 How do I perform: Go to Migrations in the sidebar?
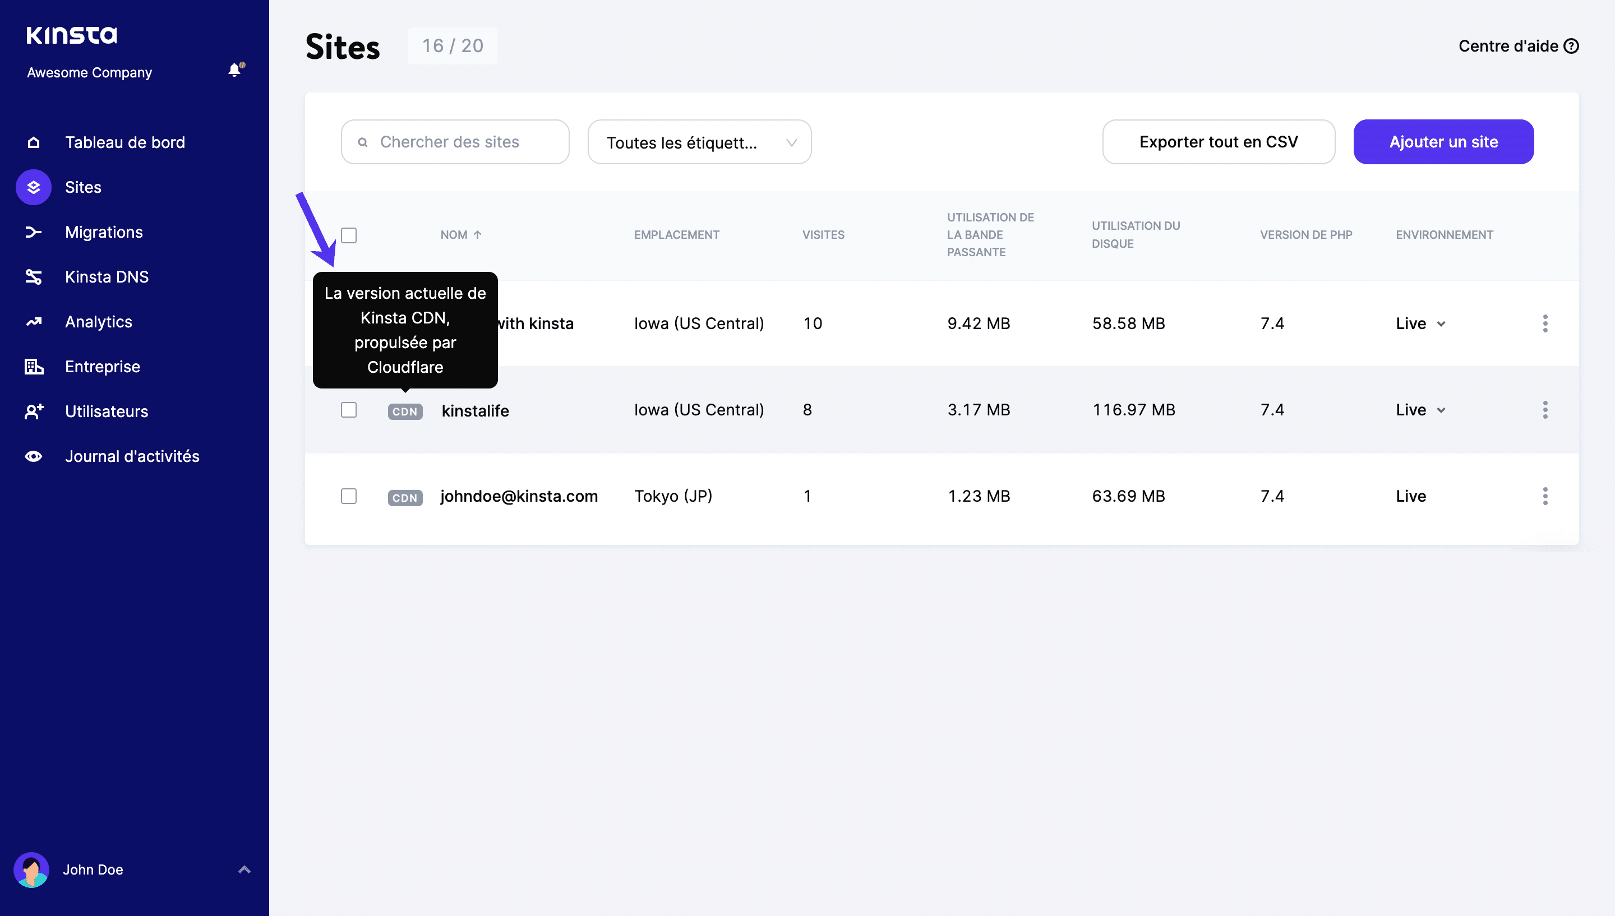(x=104, y=232)
